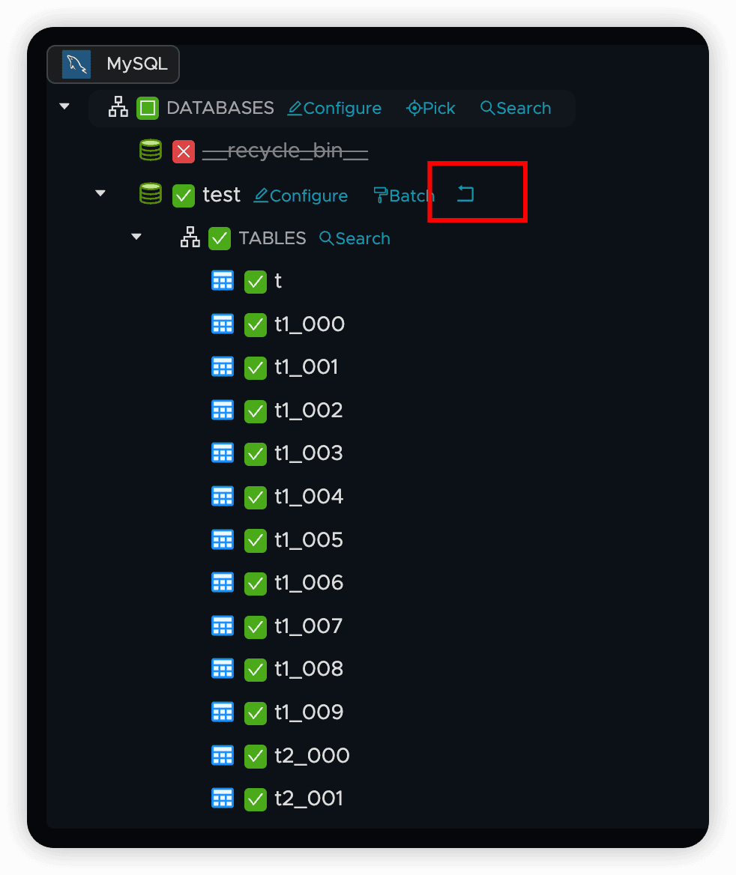Click the table grid icon for t1_005

click(223, 539)
